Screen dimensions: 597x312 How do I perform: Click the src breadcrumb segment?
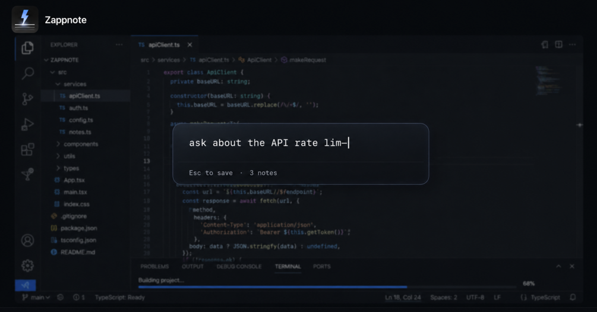[145, 60]
